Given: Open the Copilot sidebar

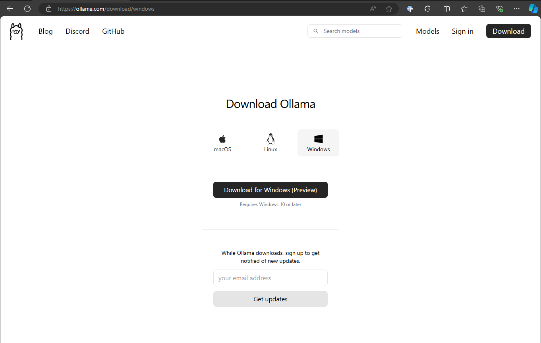Looking at the screenshot, I should click(533, 9).
